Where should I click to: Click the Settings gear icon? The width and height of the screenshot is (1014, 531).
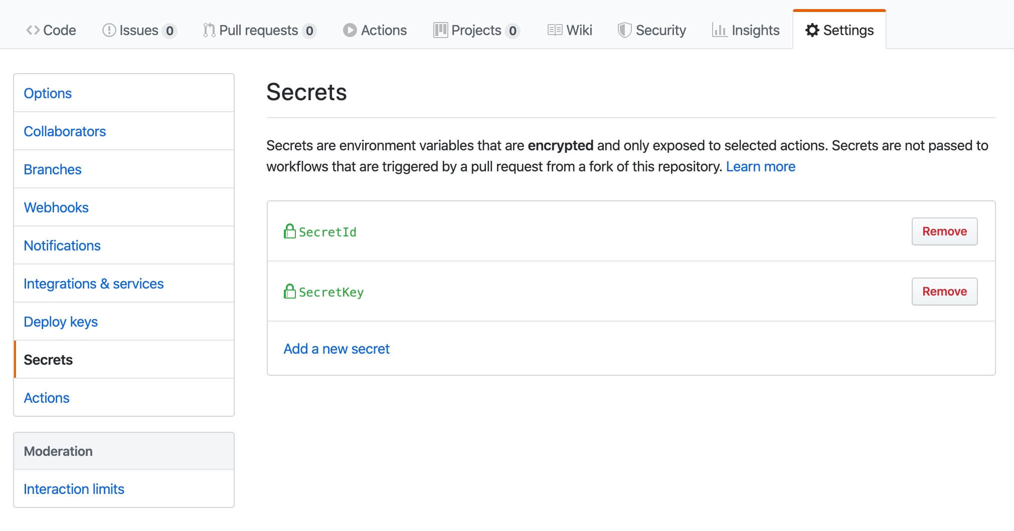tap(812, 31)
